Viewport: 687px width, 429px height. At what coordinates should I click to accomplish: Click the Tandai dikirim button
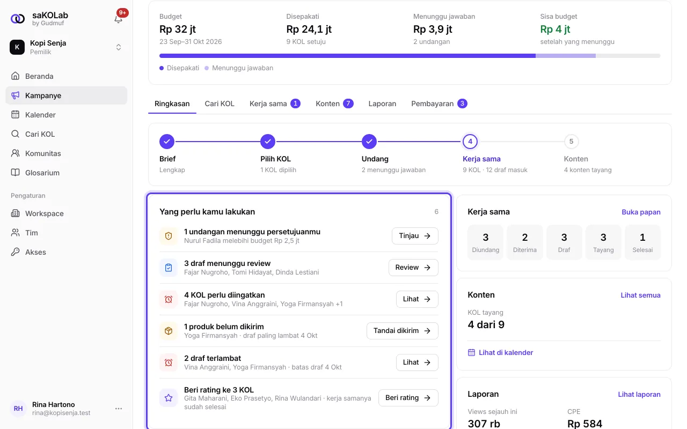click(403, 331)
